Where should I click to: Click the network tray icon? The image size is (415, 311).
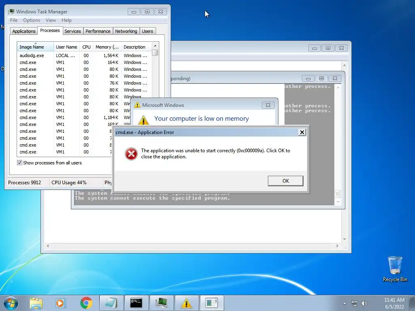point(354,303)
